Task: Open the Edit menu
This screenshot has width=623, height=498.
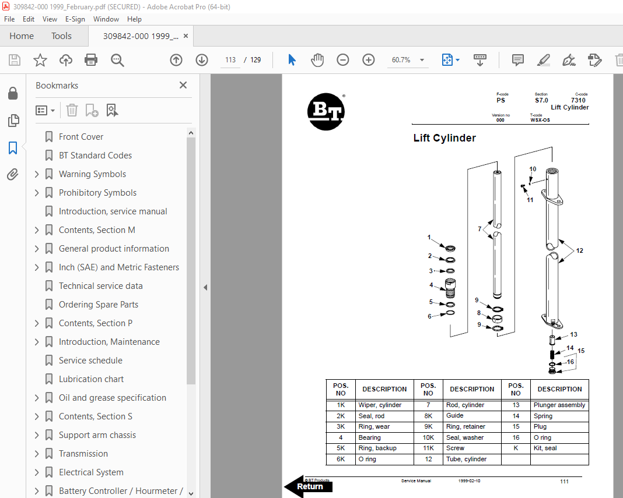Action: point(28,19)
